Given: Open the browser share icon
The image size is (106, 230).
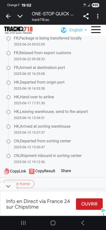Looking at the screenshot, I should 86,16.
